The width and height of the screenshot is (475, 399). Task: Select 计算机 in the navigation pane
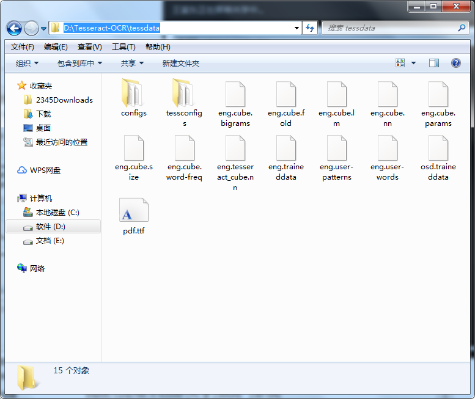[x=34, y=199]
